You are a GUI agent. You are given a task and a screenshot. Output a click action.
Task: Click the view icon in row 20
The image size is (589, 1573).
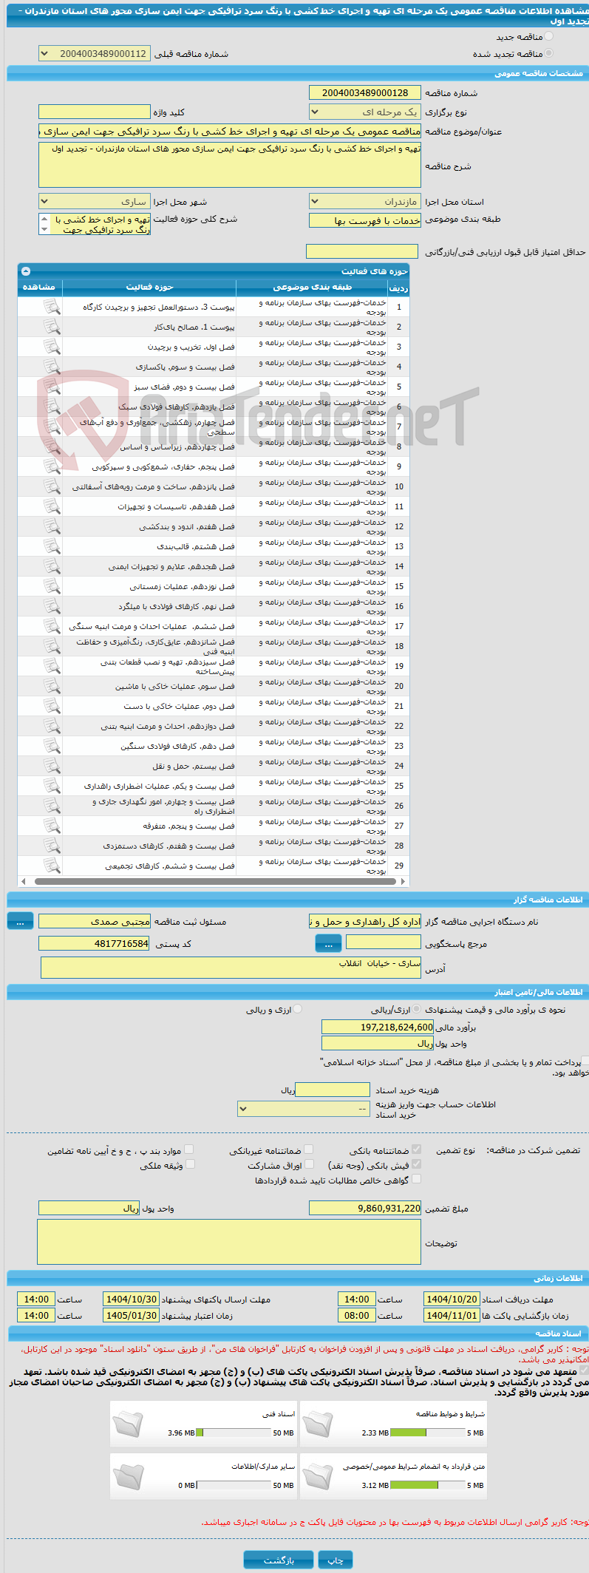[x=52, y=685]
